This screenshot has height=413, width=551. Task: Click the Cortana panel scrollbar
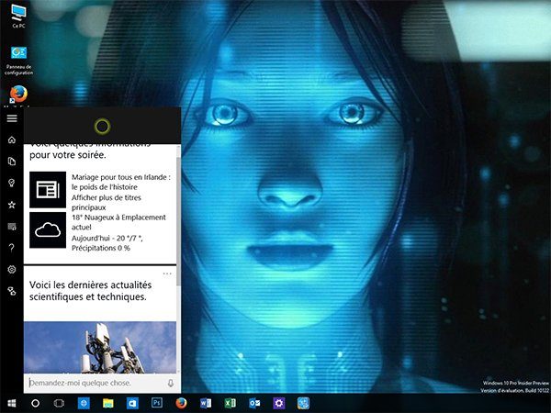(x=178, y=221)
